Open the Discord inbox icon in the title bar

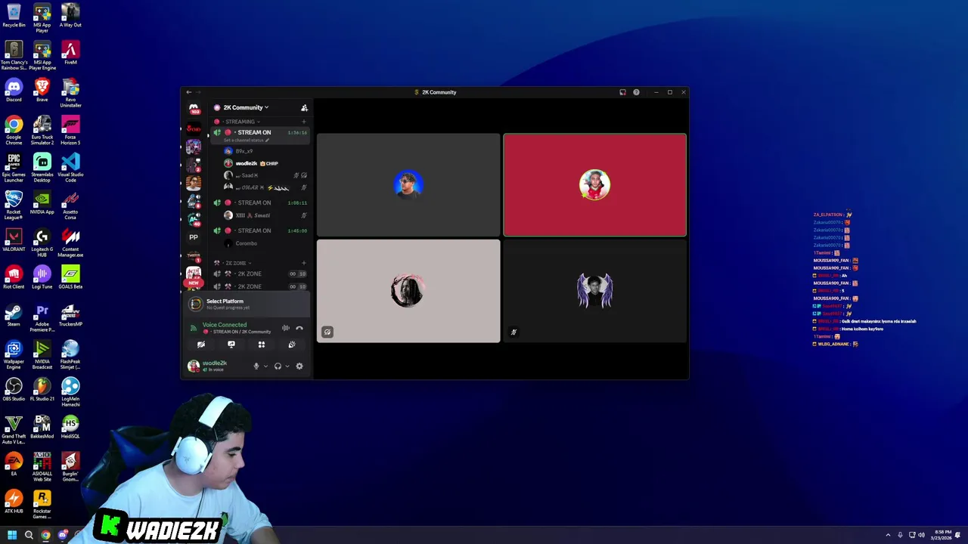622,92
